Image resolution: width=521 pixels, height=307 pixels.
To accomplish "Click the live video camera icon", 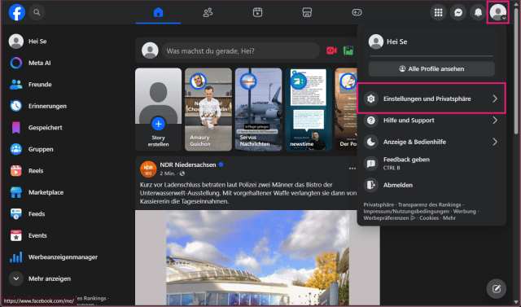I will pos(331,50).
